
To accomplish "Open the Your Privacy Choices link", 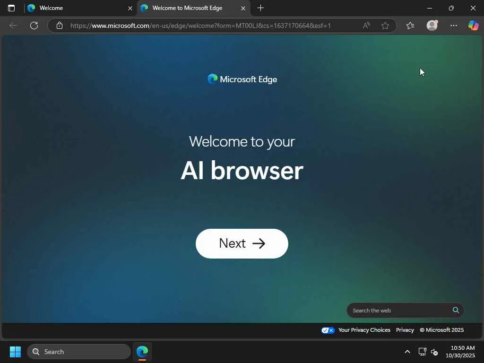I will [x=364, y=330].
